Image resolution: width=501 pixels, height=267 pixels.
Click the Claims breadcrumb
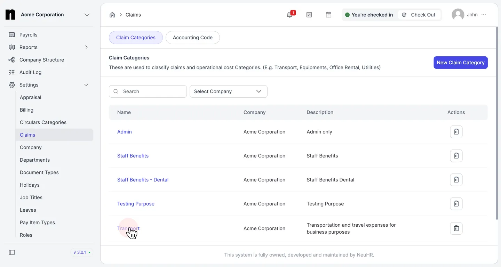(133, 15)
